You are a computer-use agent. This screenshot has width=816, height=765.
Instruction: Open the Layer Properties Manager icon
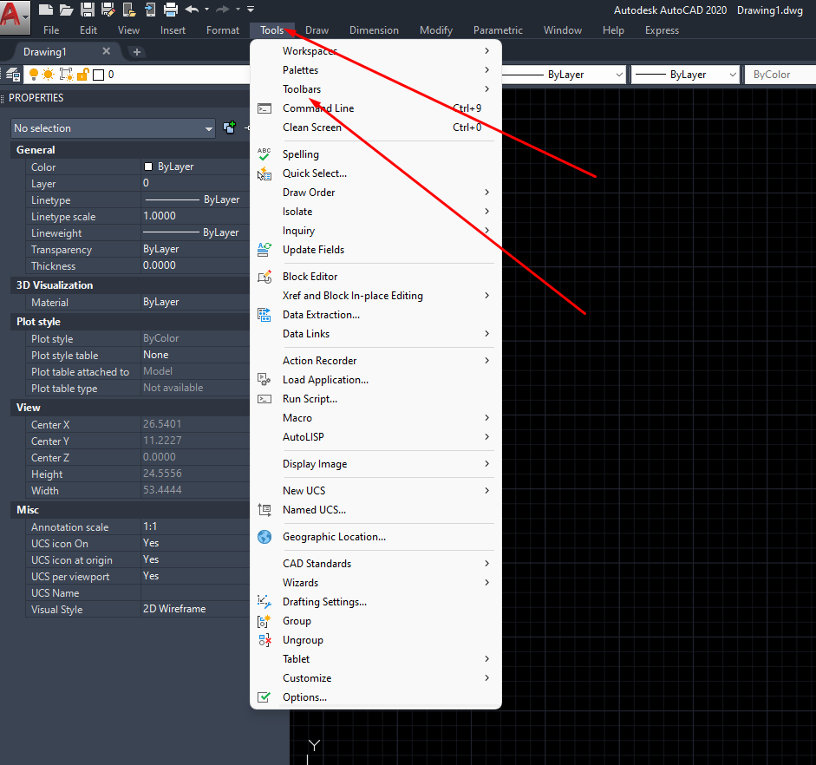tap(13, 75)
